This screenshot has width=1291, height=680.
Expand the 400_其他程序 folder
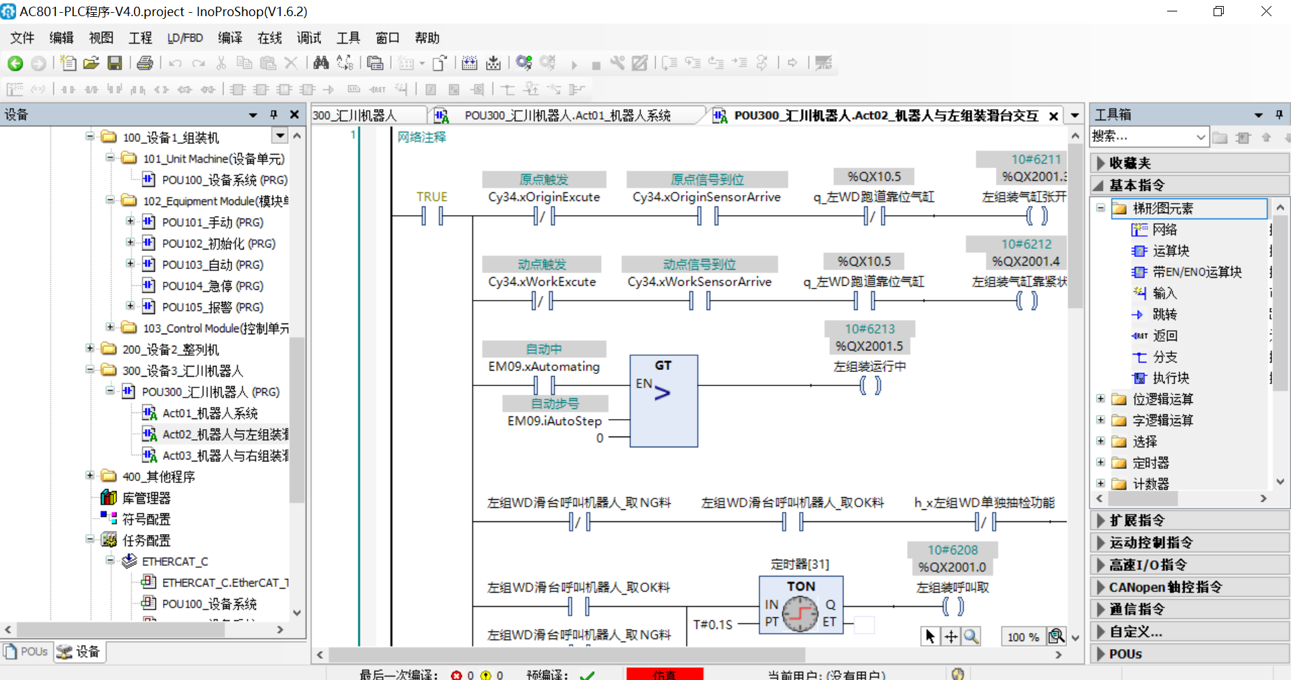pyautogui.click(x=90, y=476)
